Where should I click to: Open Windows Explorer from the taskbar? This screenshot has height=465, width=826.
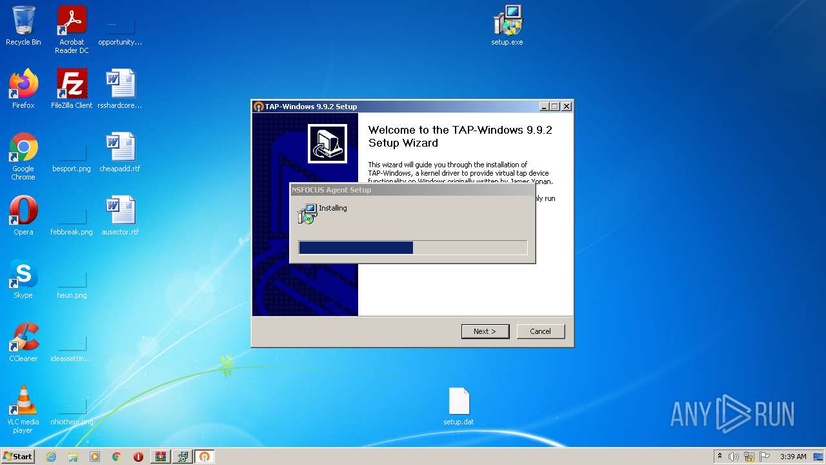coord(73,457)
